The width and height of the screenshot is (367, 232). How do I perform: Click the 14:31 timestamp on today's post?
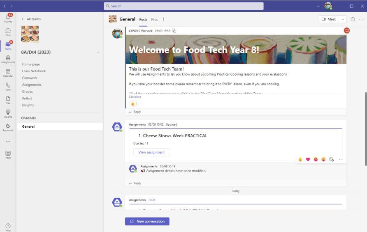pyautogui.click(x=152, y=200)
